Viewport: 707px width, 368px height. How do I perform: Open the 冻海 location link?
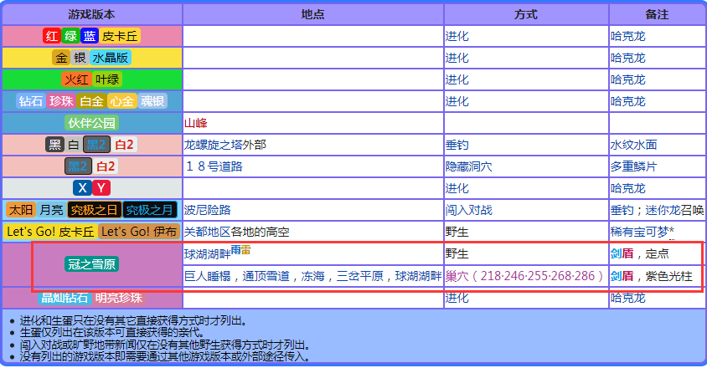tap(313, 276)
